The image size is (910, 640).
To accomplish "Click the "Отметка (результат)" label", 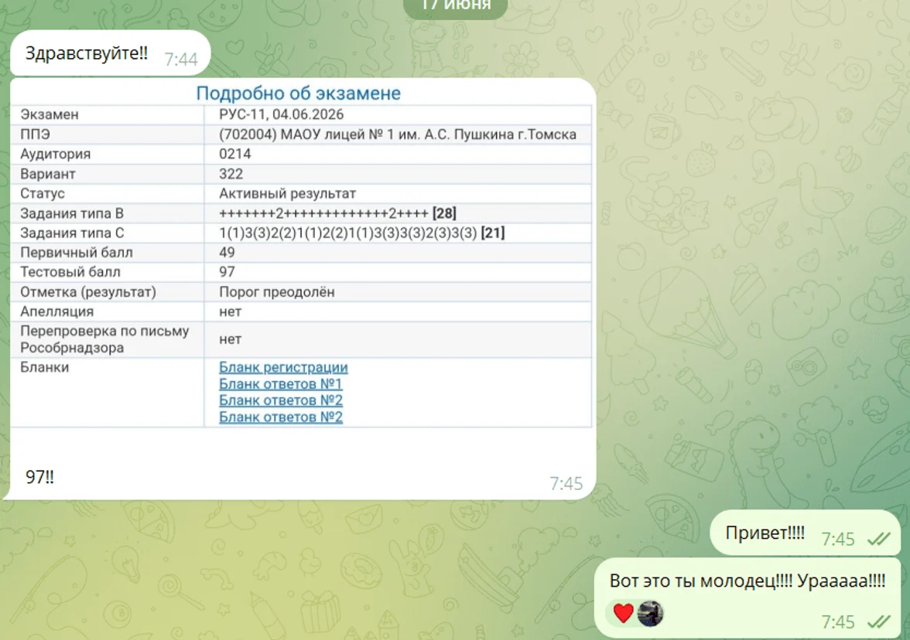I will click(x=88, y=292).
